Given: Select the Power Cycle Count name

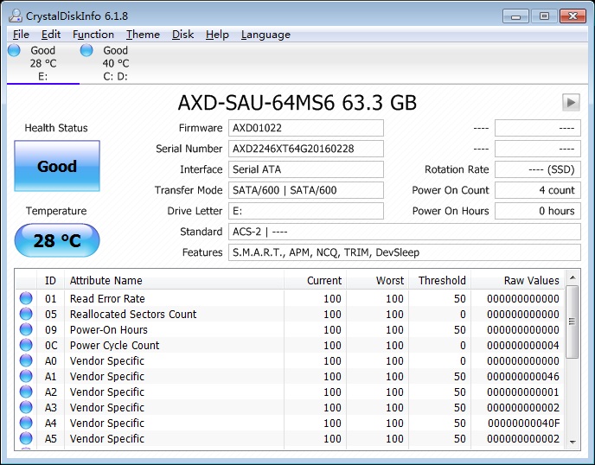Looking at the screenshot, I should (x=115, y=345).
